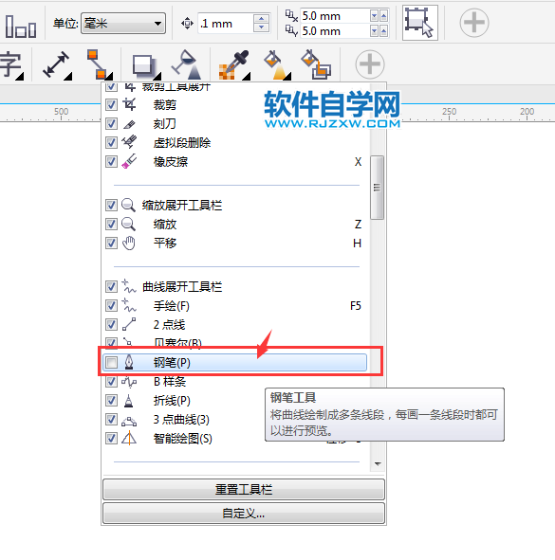Click the 重置工具栏 button

(244, 489)
